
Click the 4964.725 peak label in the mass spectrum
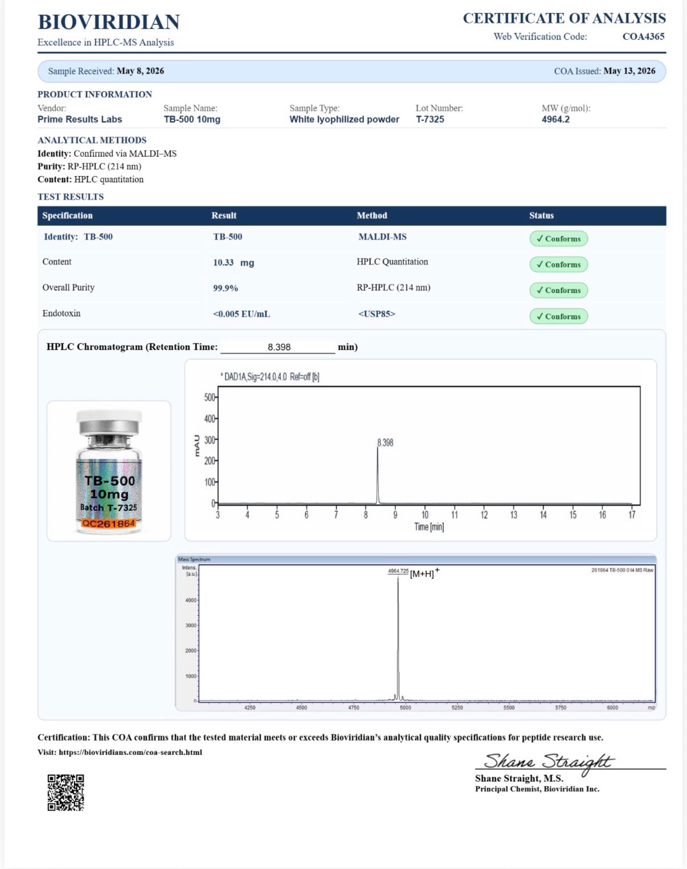coord(398,571)
